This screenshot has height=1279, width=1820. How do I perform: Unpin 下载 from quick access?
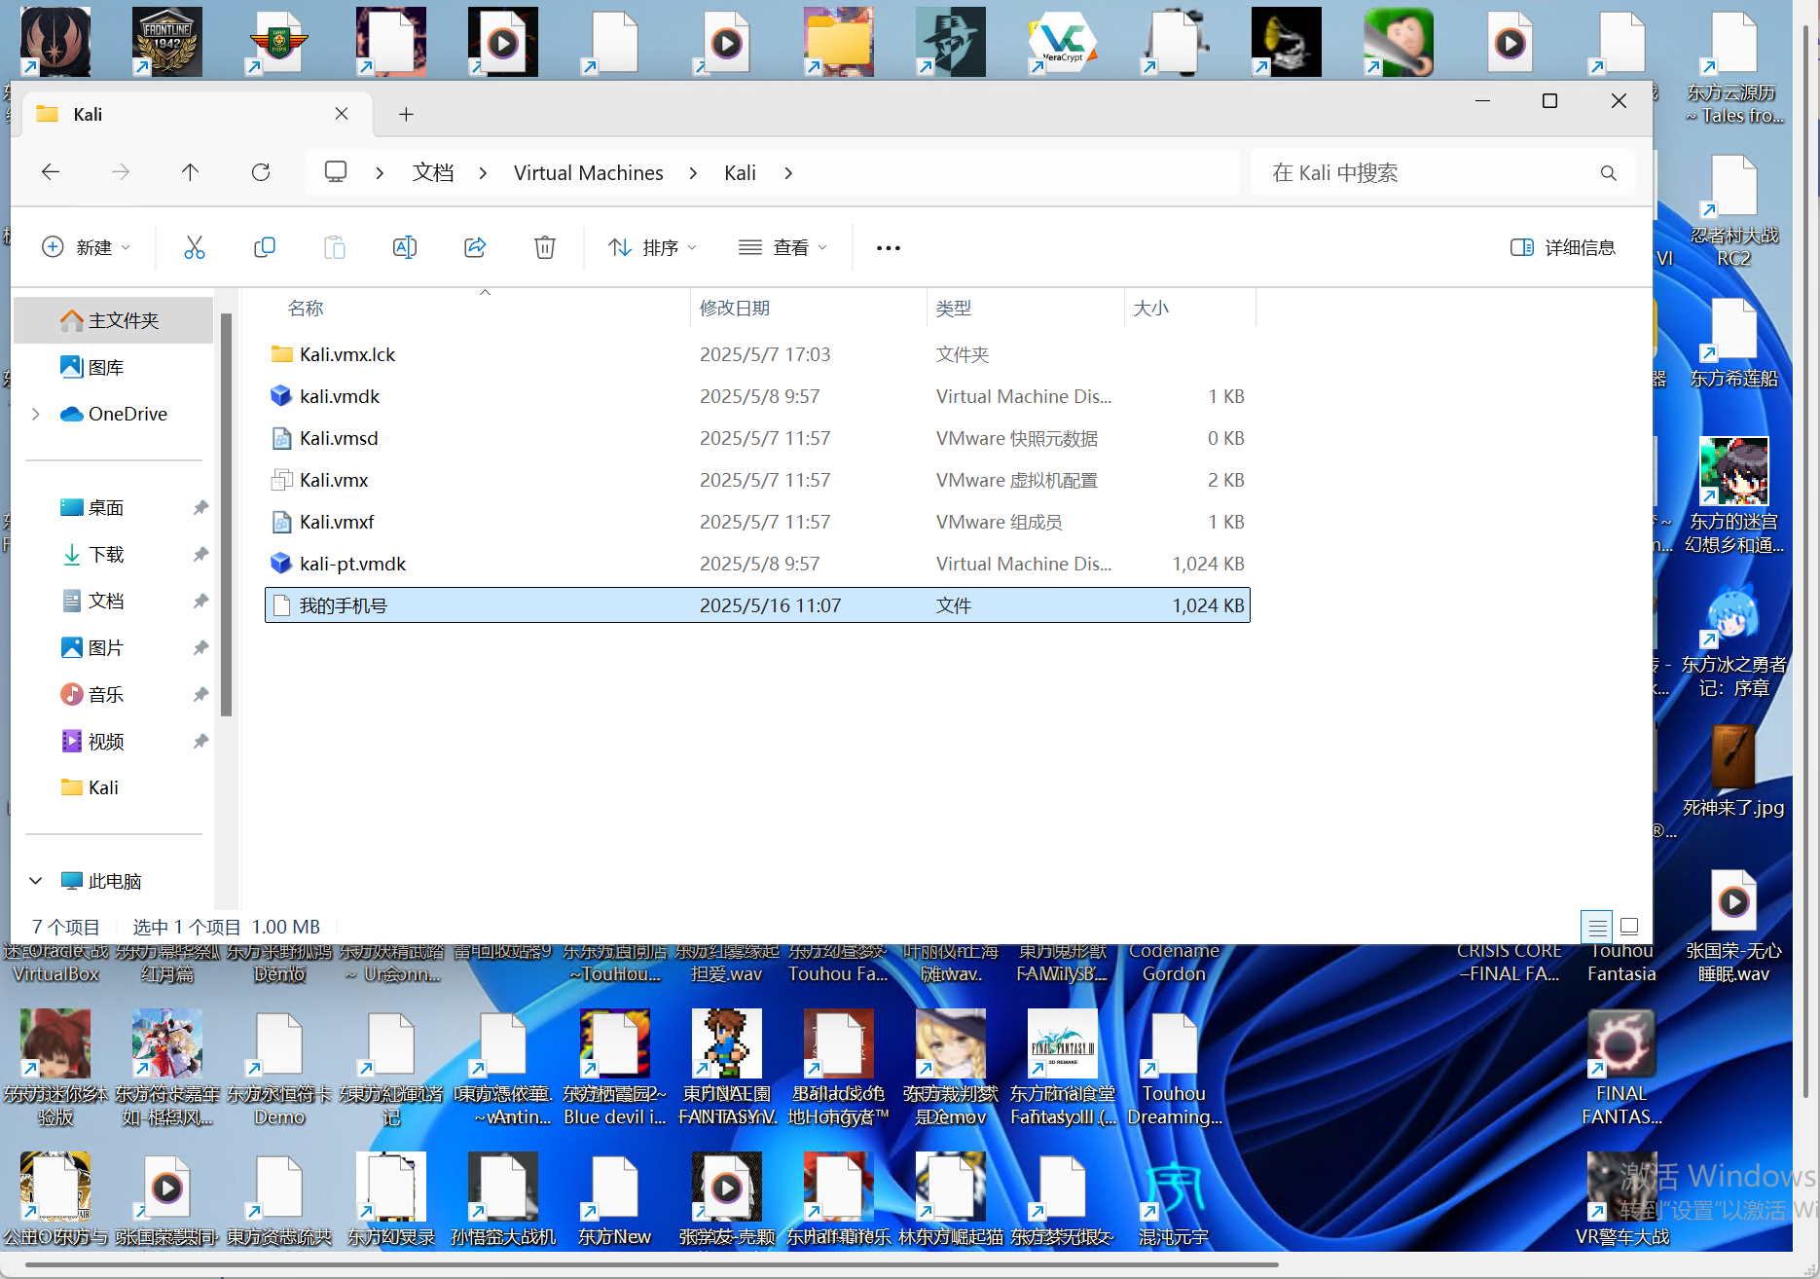200,554
